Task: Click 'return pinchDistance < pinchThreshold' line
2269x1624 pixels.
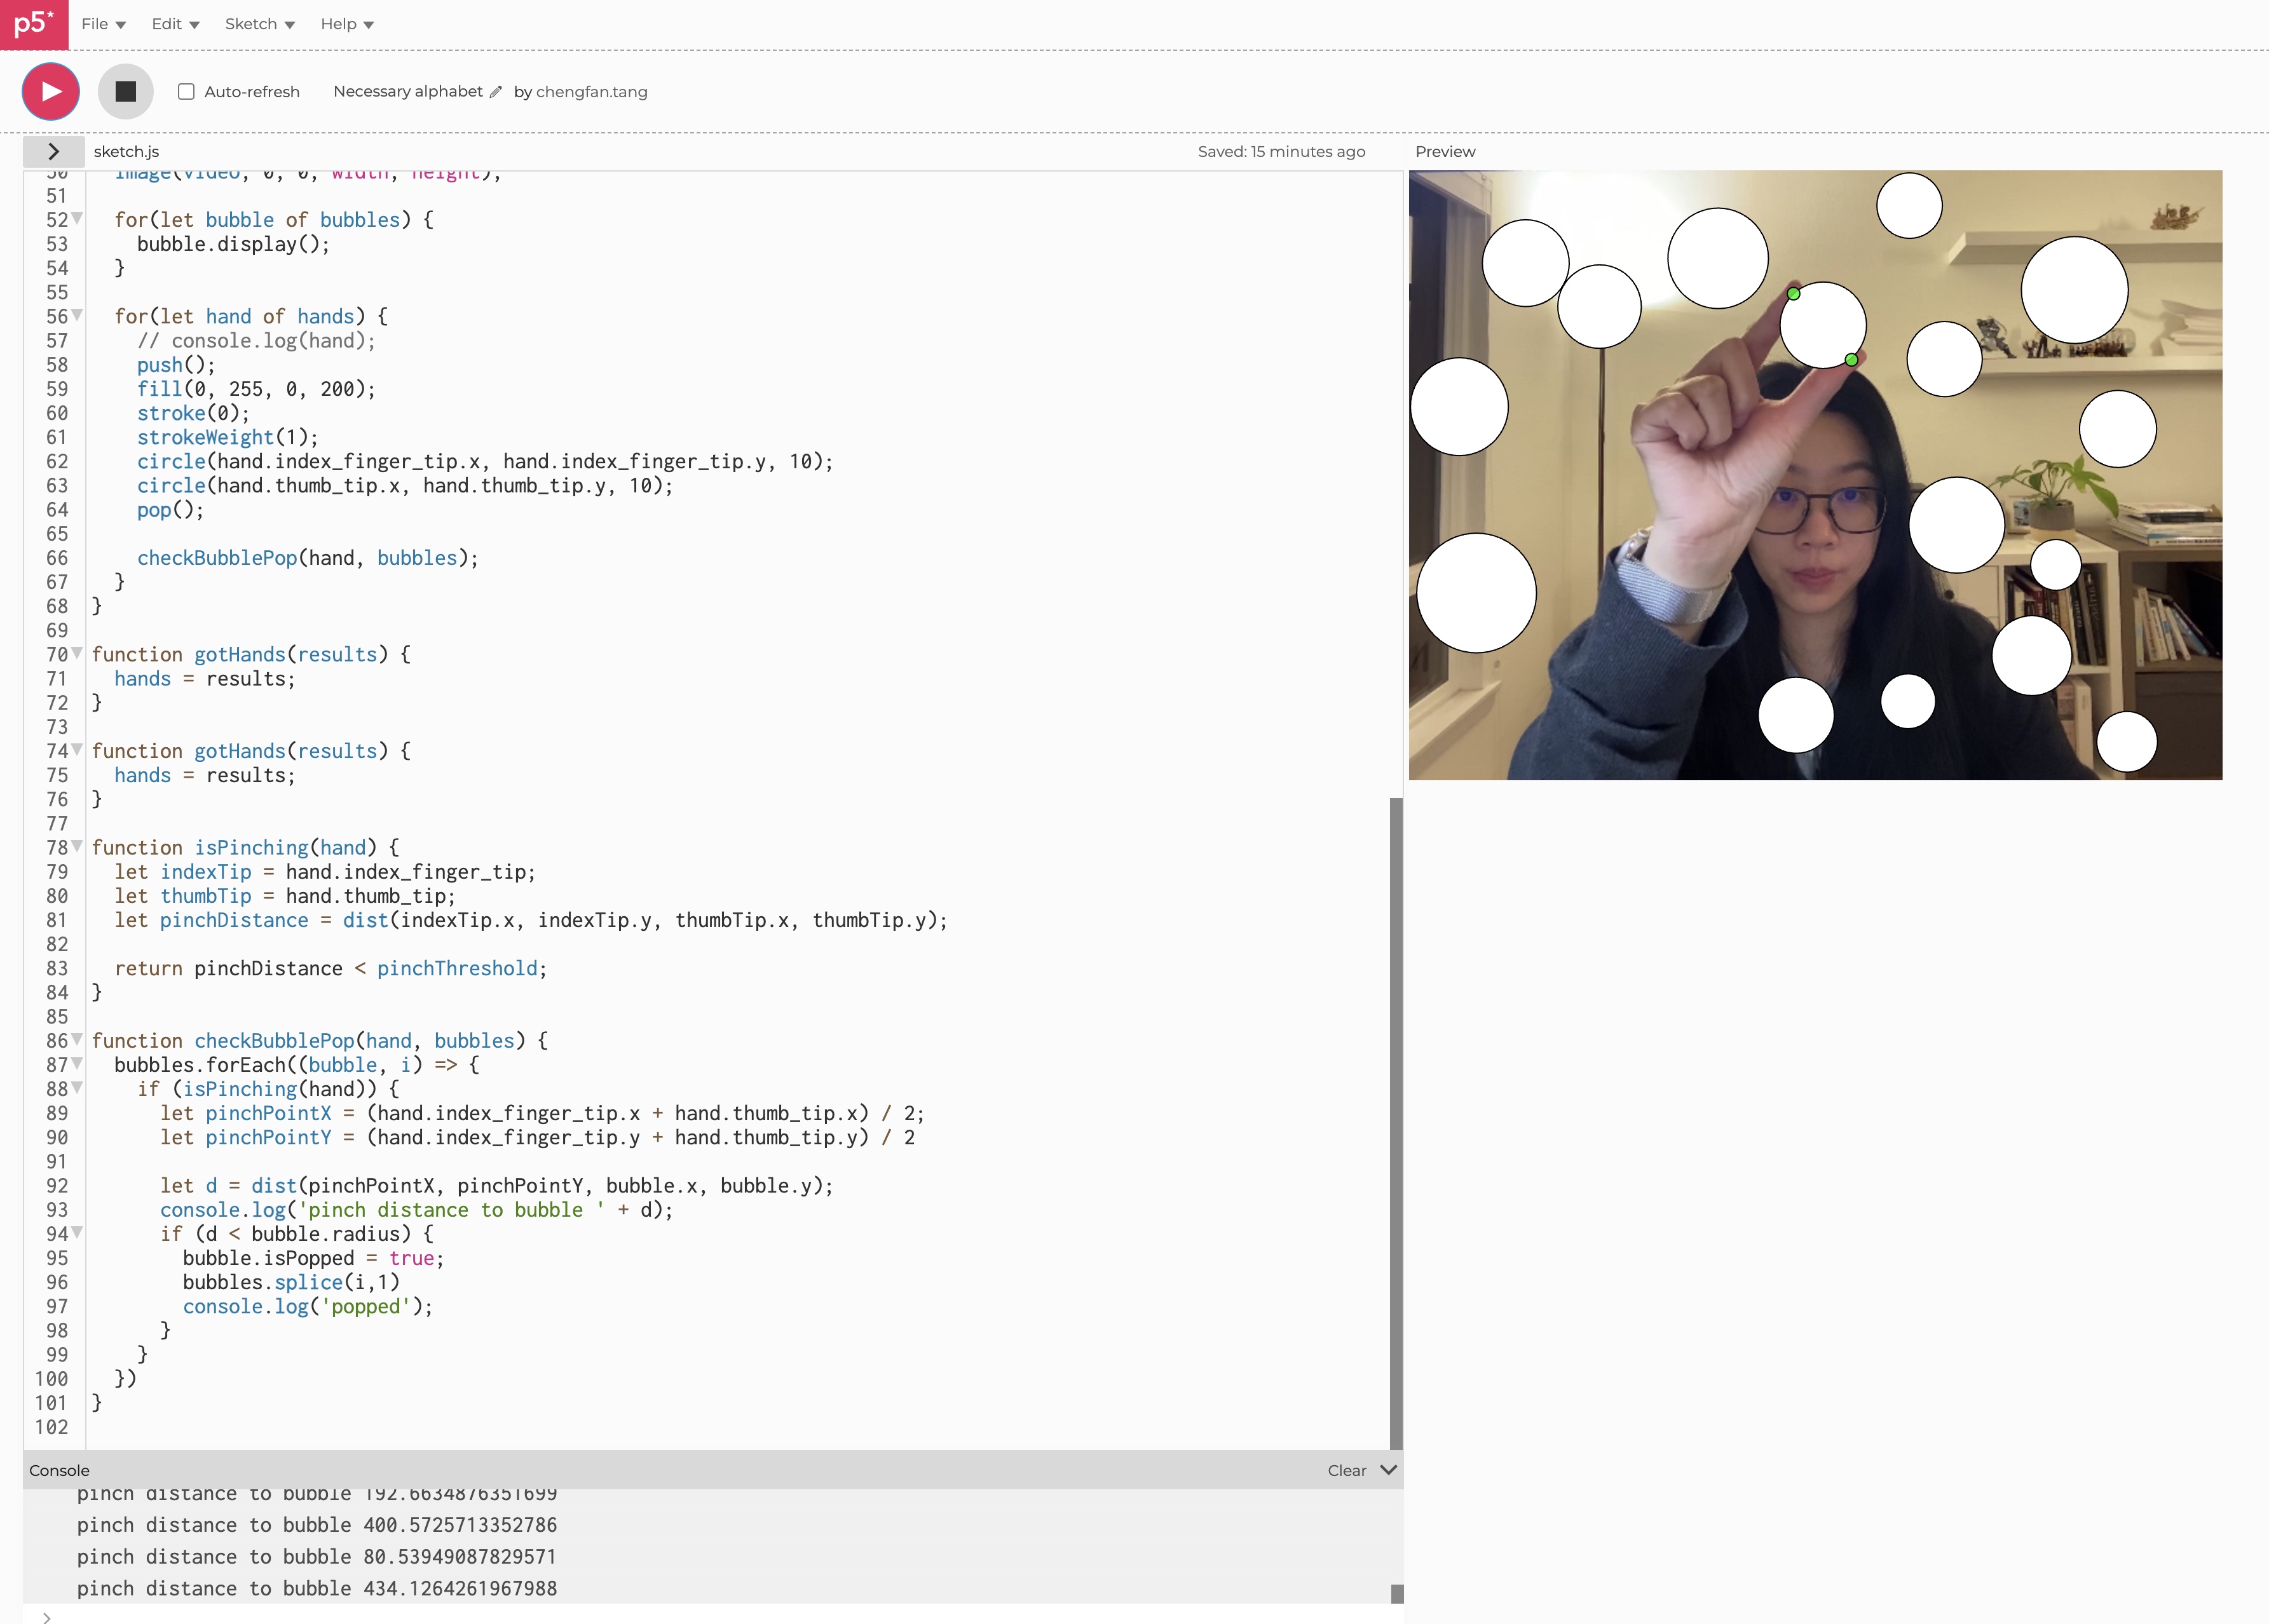Action: click(331, 968)
